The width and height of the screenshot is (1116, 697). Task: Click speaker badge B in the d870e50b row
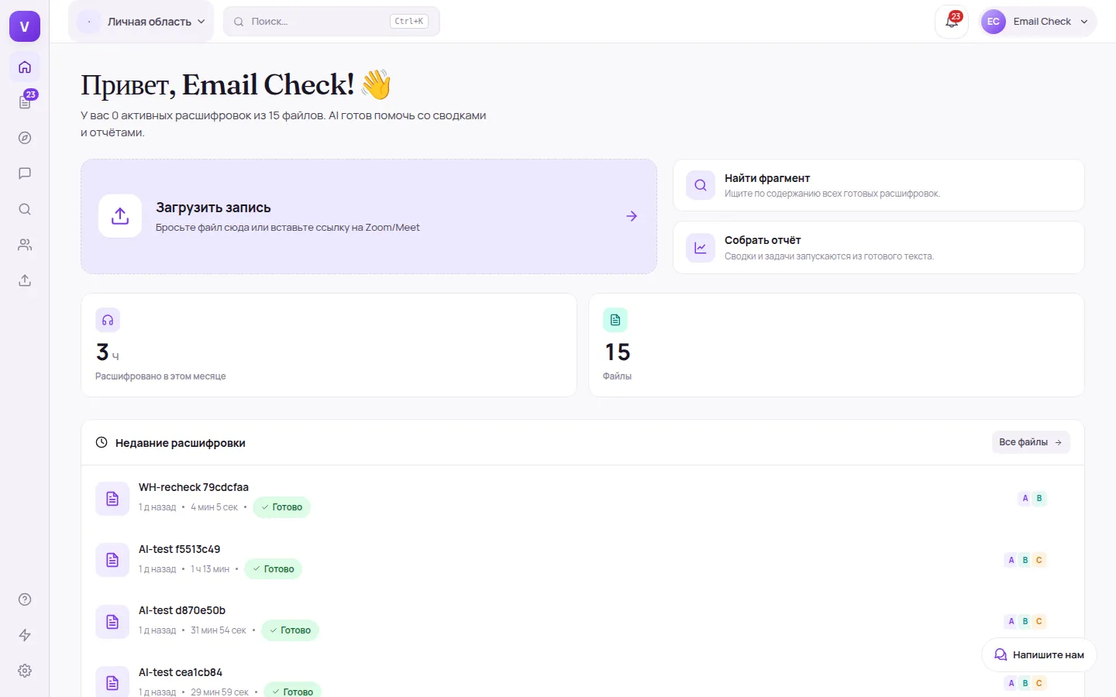[x=1025, y=621]
